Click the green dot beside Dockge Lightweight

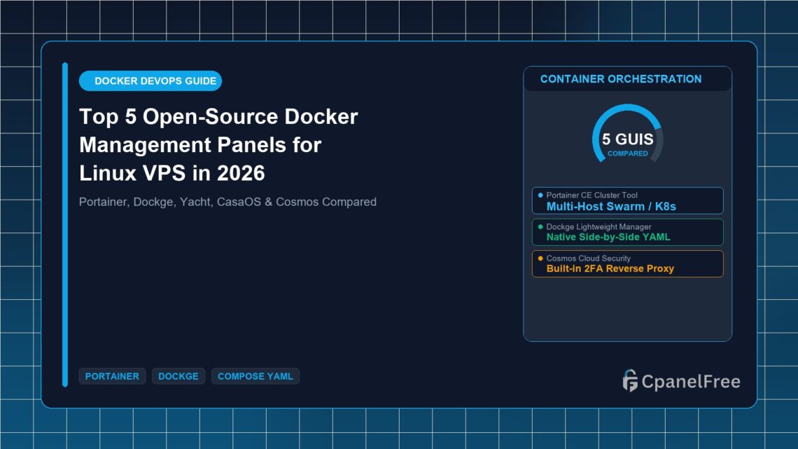click(540, 226)
